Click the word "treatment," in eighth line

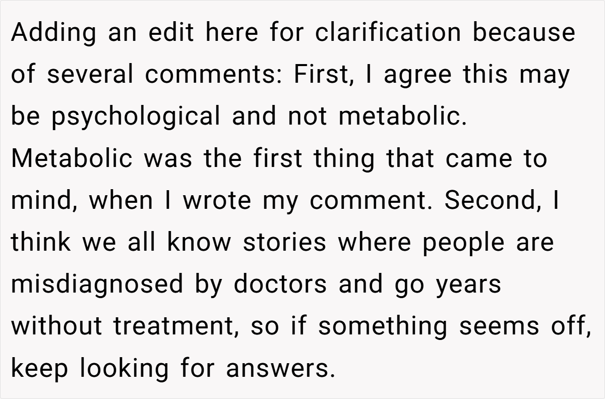[175, 326]
